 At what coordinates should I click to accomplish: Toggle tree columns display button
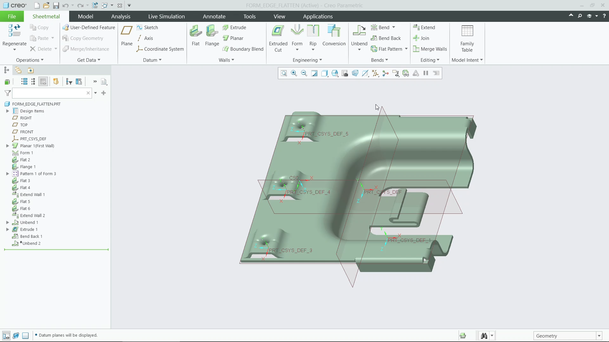(43, 82)
